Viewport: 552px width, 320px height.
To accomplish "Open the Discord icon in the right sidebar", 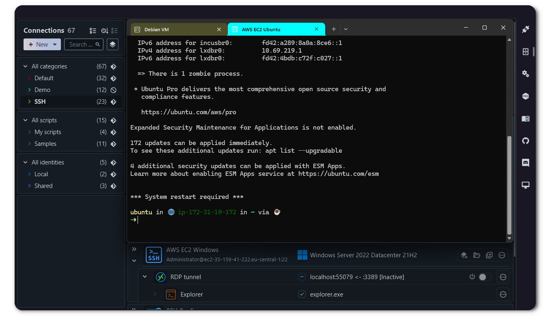I will tap(526, 163).
